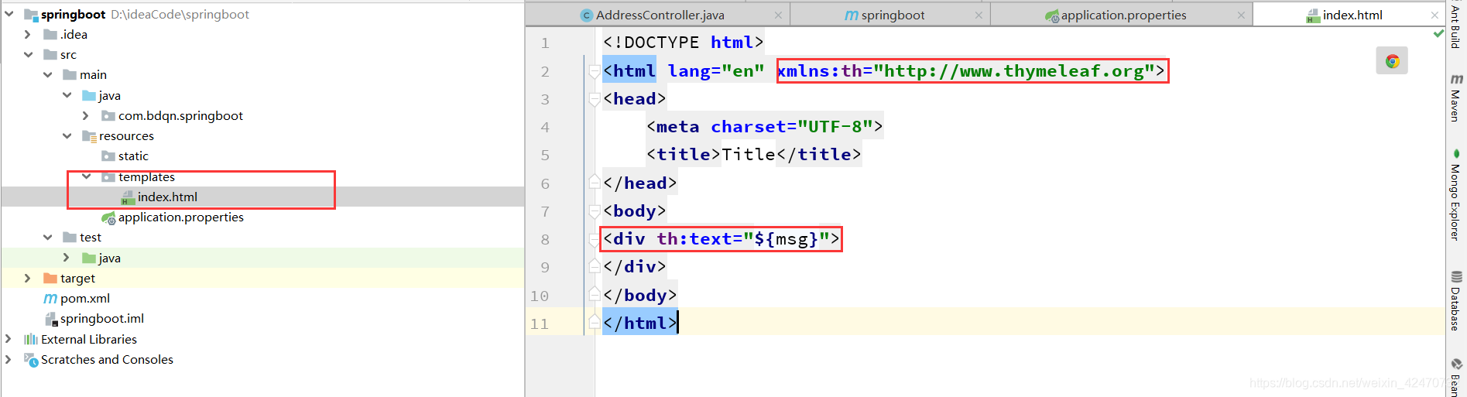Viewport: 1467px width, 397px height.
Task: Click line number 11 in gutter
Action: pos(540,323)
